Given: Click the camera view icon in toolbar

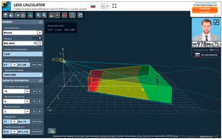Looking at the screenshot, I should pos(17,15).
